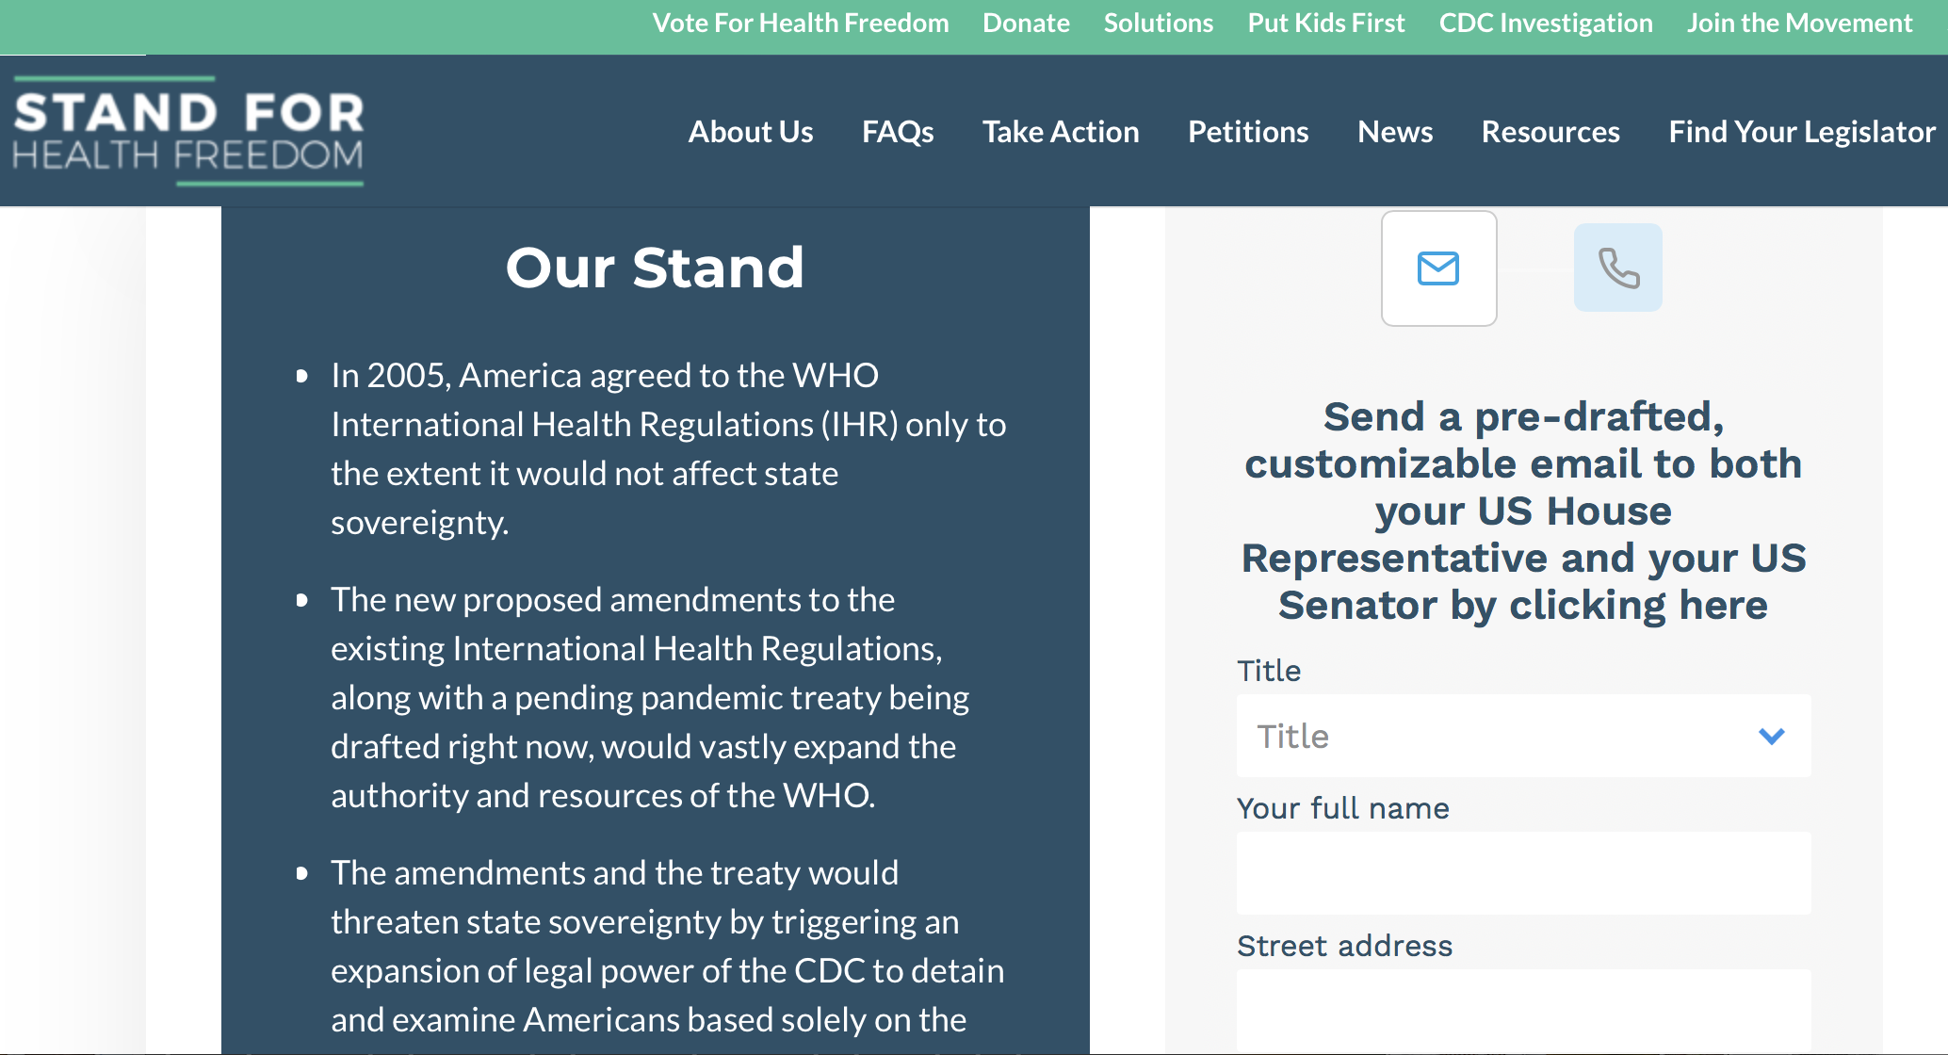The width and height of the screenshot is (1948, 1055).
Task: Go to the Petitions page
Action: pyautogui.click(x=1248, y=132)
